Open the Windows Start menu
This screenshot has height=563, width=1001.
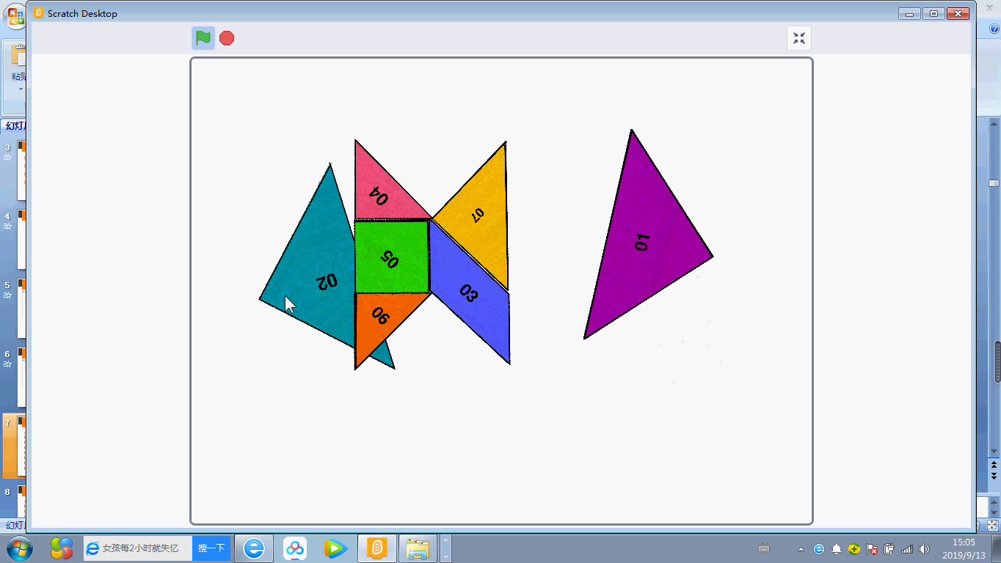[x=19, y=548]
